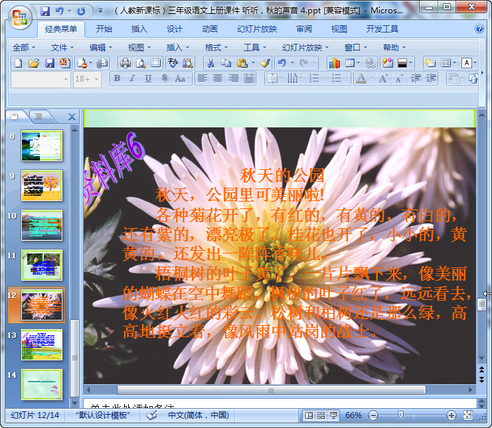Switch to 设计 ribbon tab
The height and width of the screenshot is (428, 492).
pyautogui.click(x=175, y=29)
